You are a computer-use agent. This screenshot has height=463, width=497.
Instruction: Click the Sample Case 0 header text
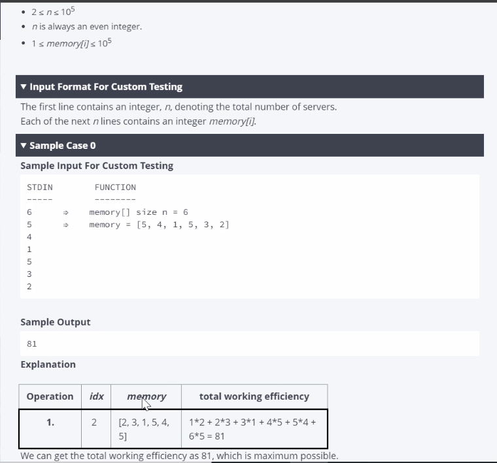(x=62, y=145)
